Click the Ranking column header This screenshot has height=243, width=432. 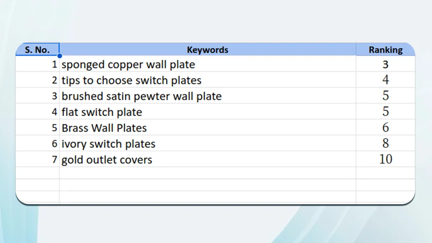[x=386, y=50]
